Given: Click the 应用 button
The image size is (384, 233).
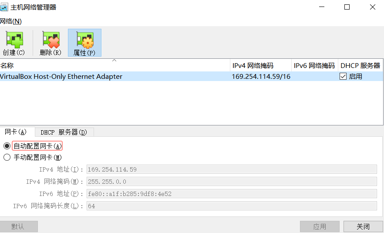Looking at the screenshot, I should [x=320, y=226].
